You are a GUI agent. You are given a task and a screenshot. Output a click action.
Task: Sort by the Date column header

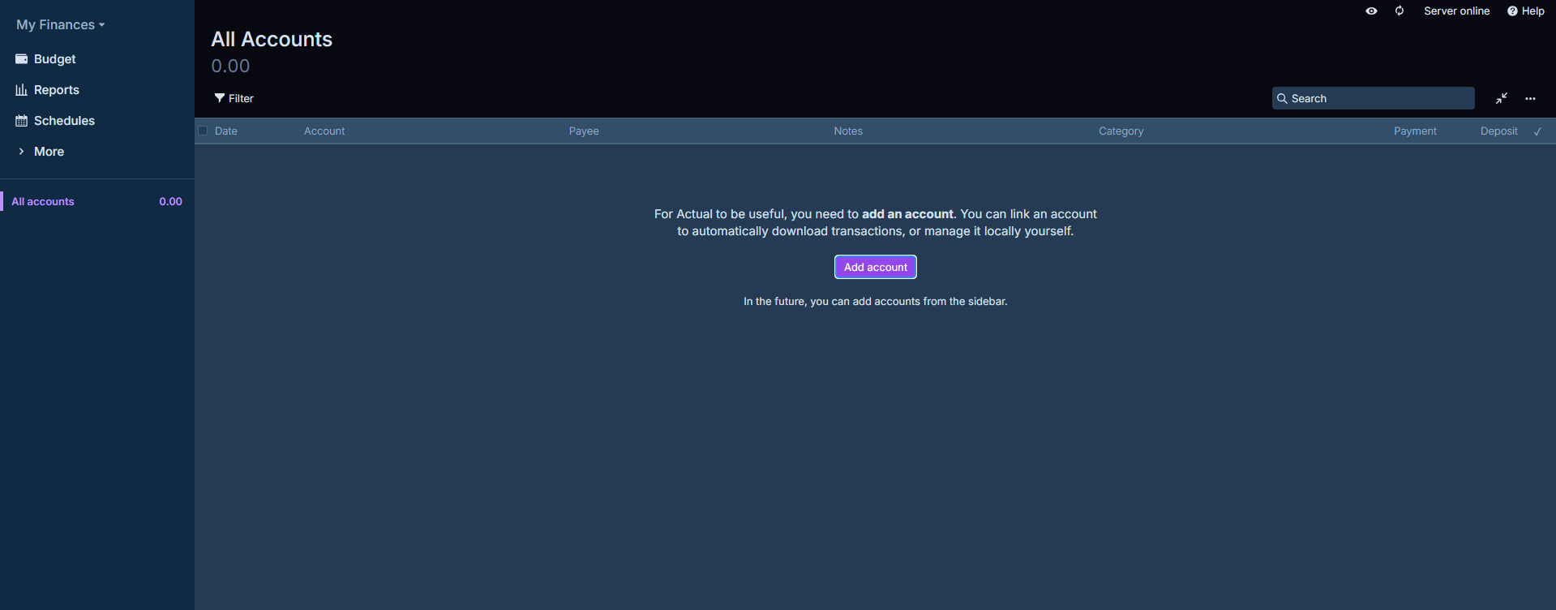pyautogui.click(x=226, y=131)
